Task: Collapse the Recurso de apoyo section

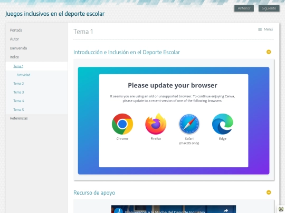Action: pyautogui.click(x=269, y=192)
